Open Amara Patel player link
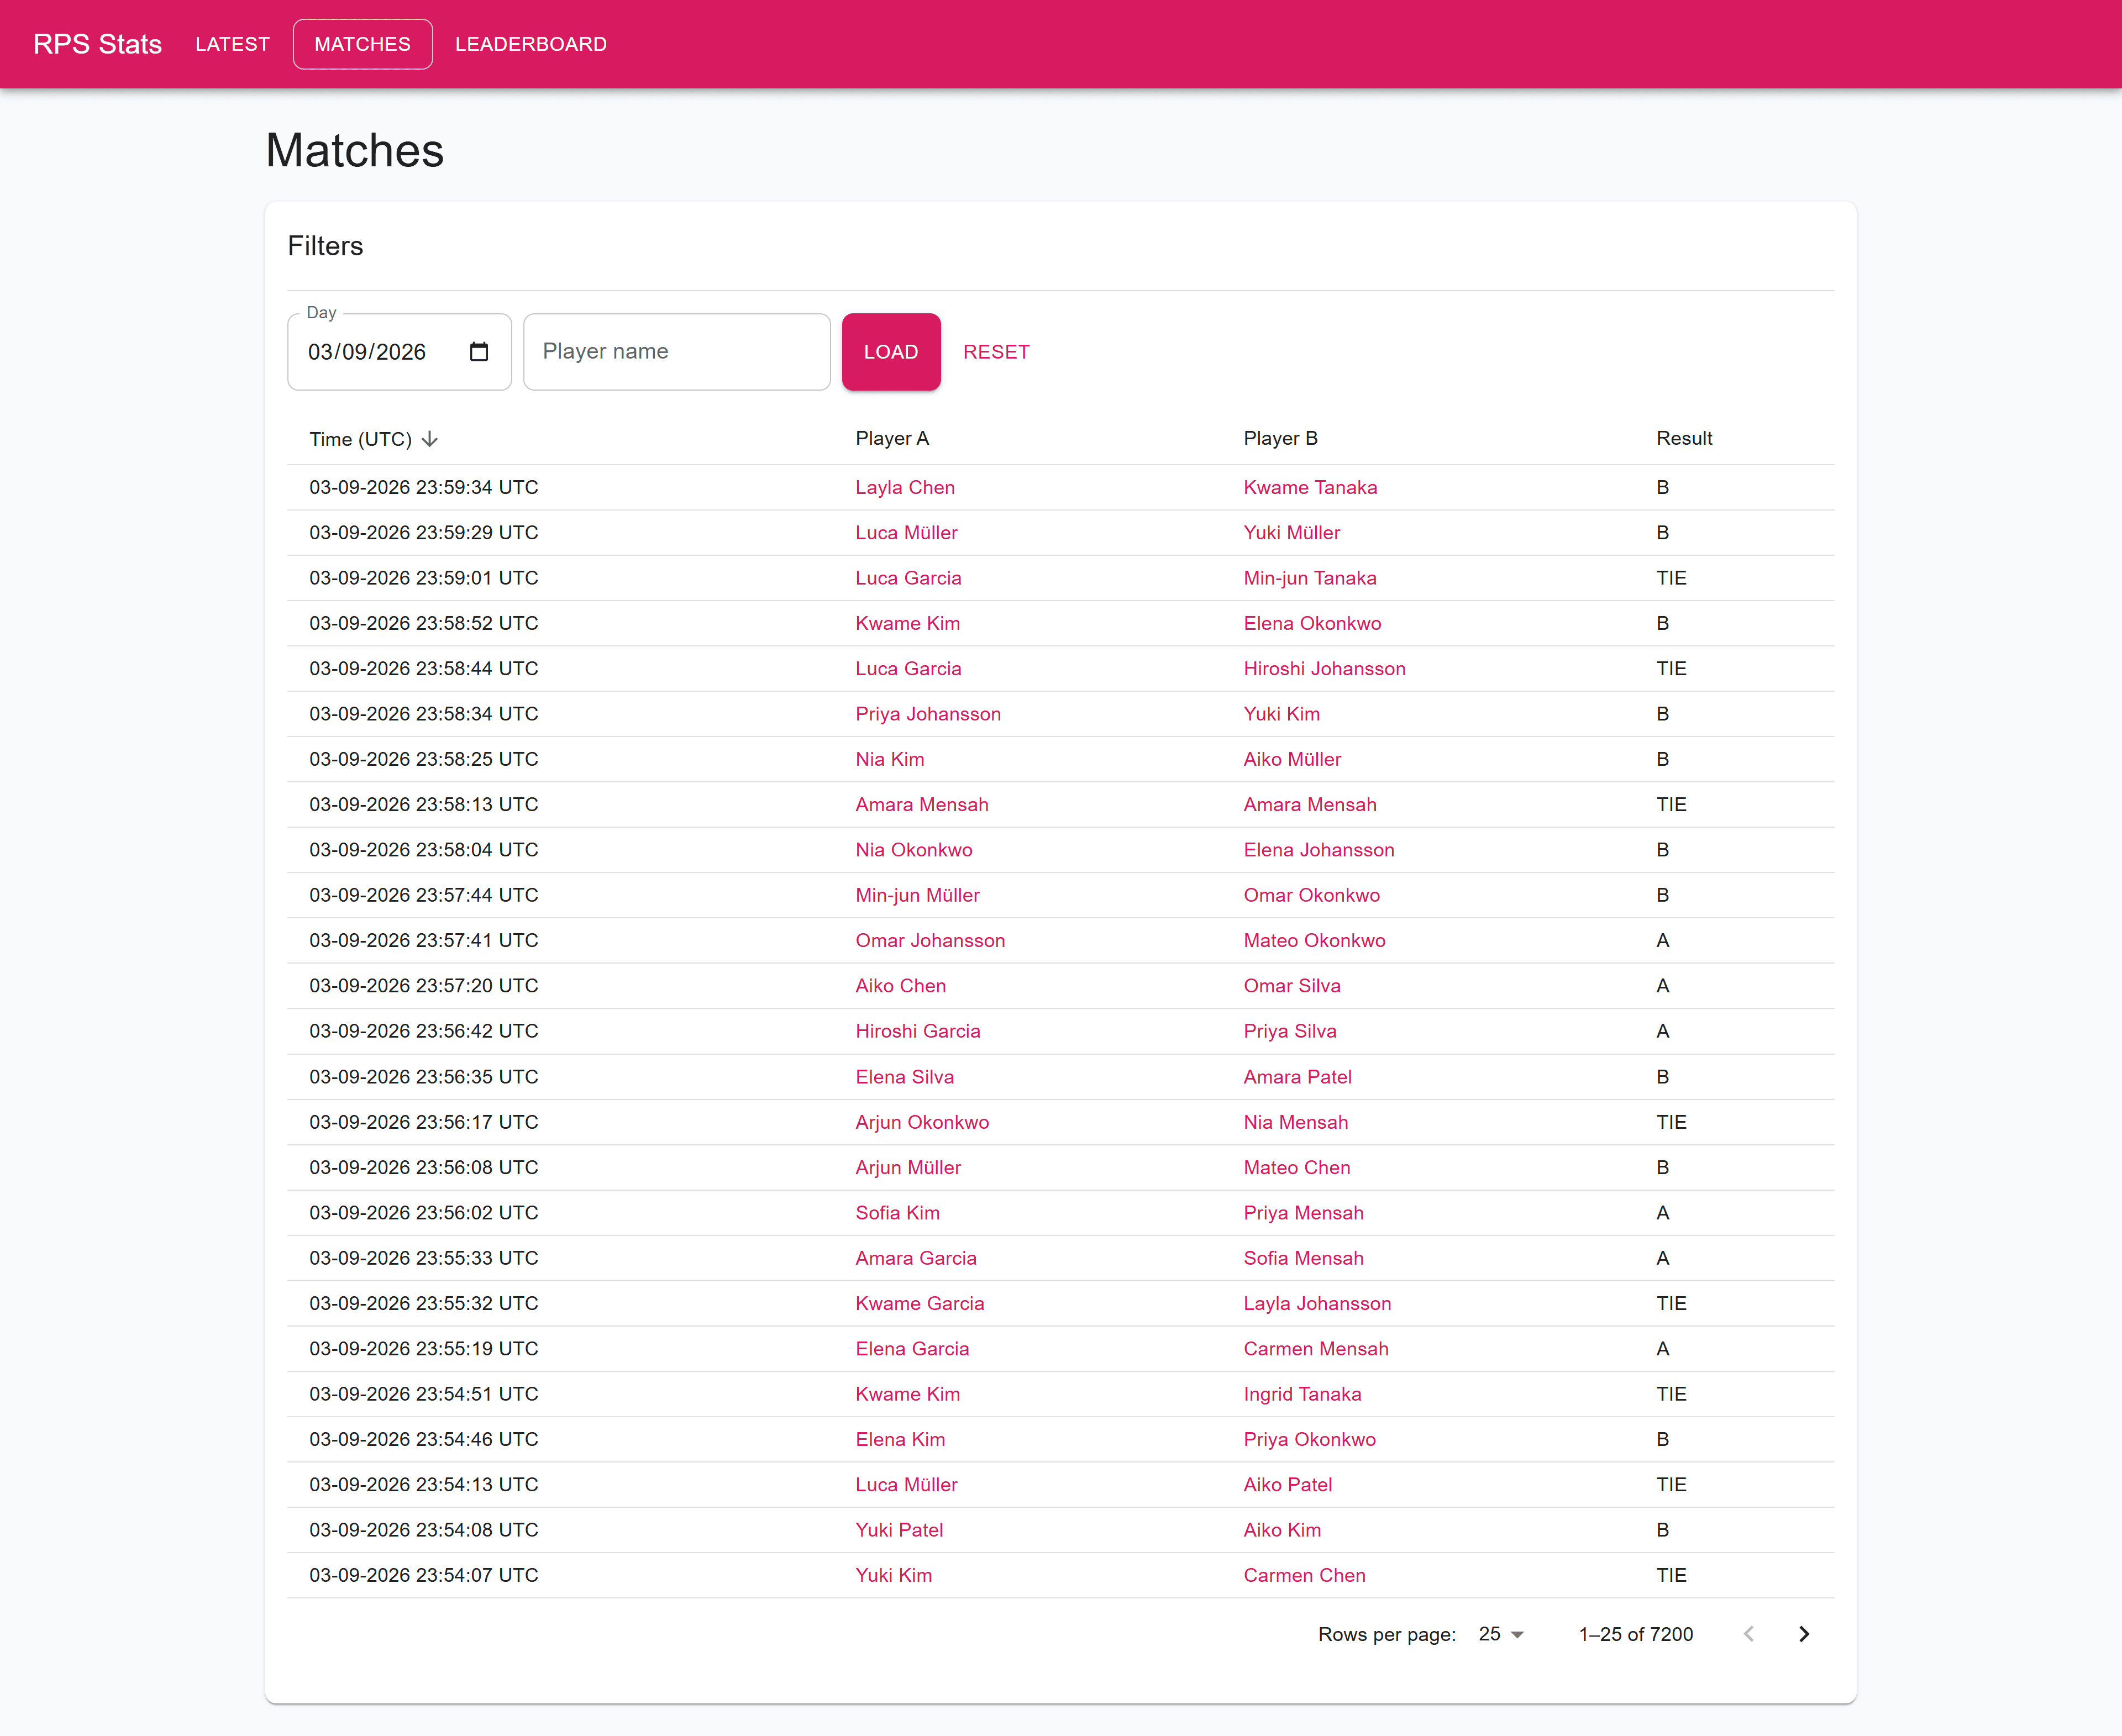The height and width of the screenshot is (1736, 2122). point(1298,1077)
